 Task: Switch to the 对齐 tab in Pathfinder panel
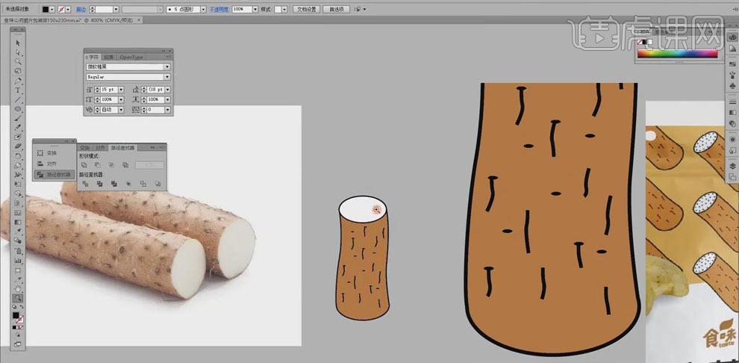click(x=99, y=148)
